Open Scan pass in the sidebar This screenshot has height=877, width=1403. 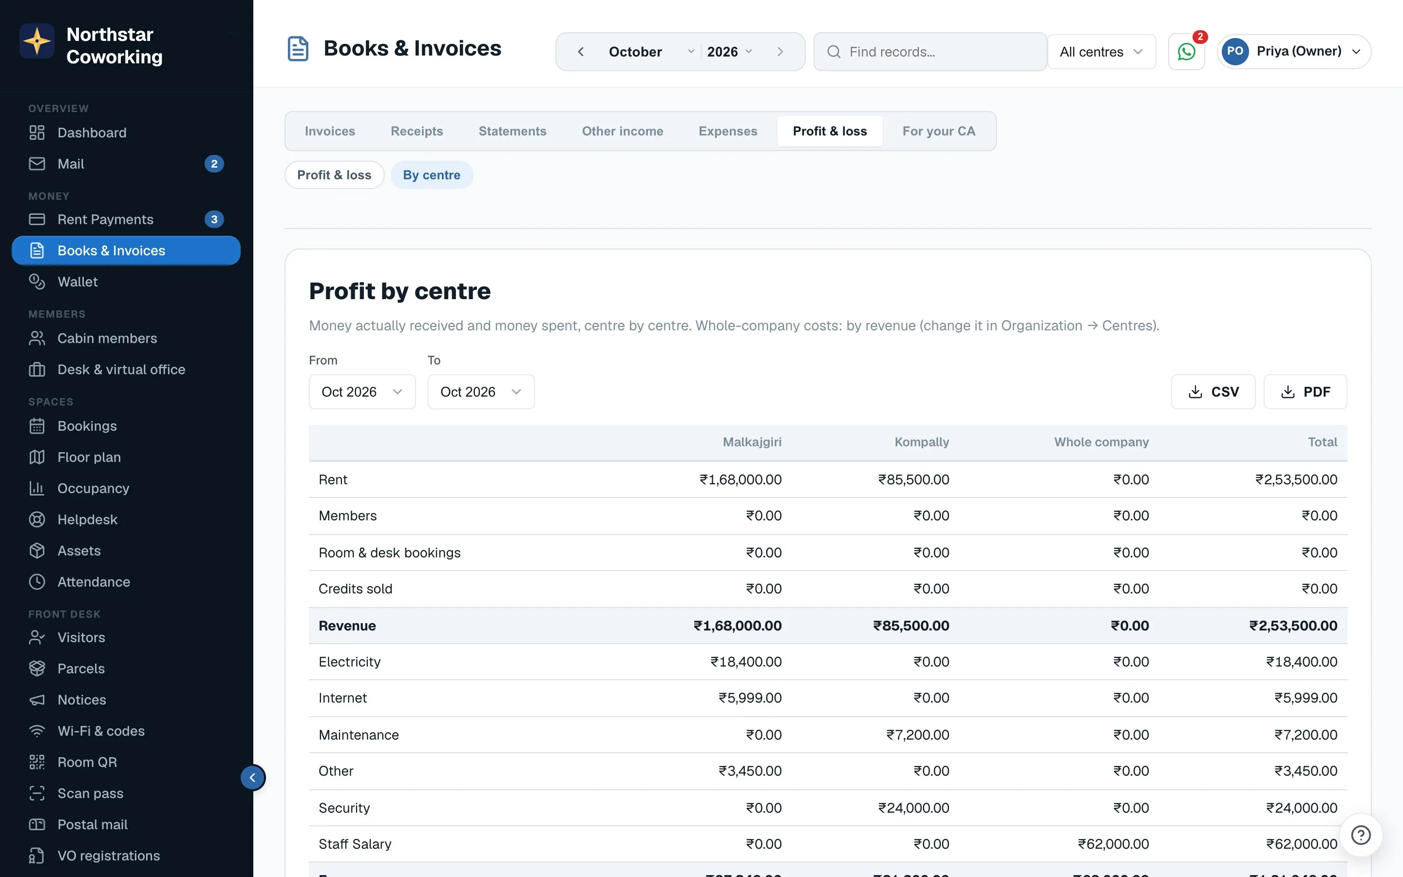click(x=126, y=794)
